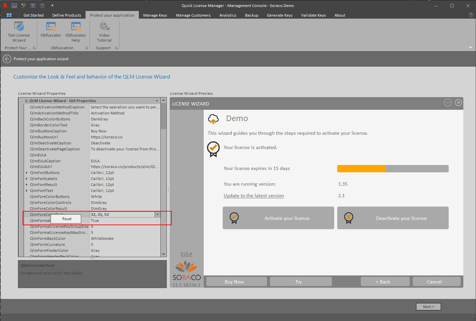This screenshot has height=321, width=476.
Task: Click the cloud upload icon beside Demo
Action: tap(213, 119)
